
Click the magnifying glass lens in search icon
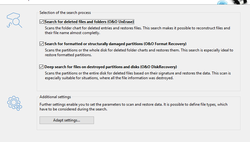pyautogui.click(x=16, y=22)
